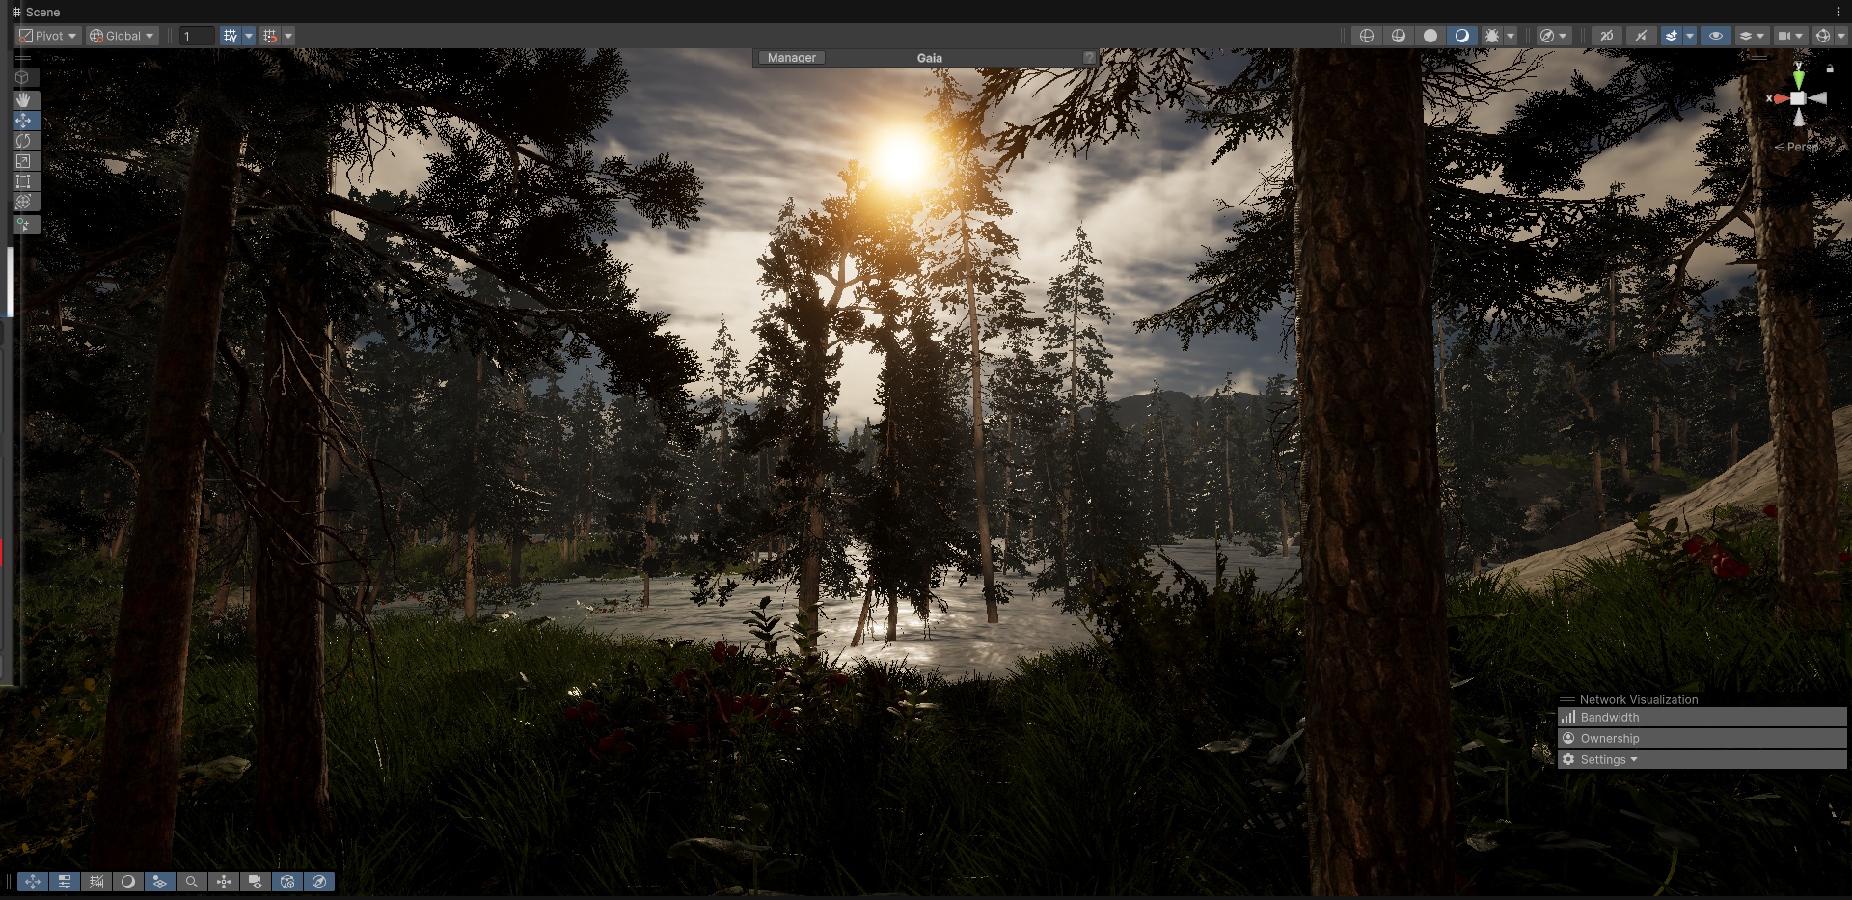Select the Scale tool
Image resolution: width=1852 pixels, height=900 pixels.
[23, 161]
